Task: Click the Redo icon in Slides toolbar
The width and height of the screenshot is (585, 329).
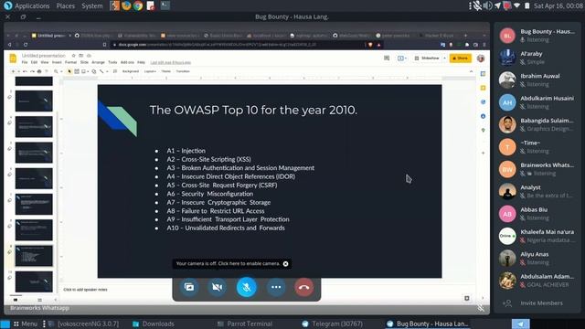Action: (x=32, y=71)
